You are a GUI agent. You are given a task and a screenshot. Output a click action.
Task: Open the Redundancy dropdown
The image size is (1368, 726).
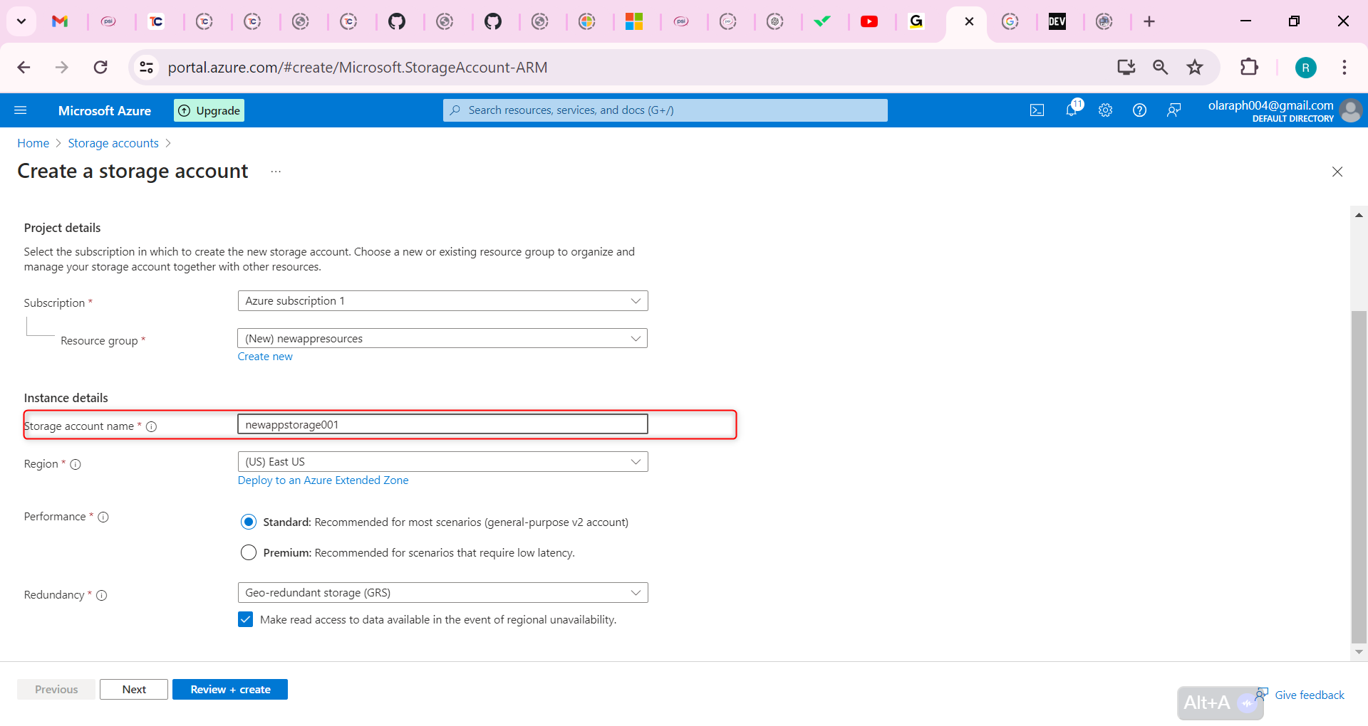442,592
